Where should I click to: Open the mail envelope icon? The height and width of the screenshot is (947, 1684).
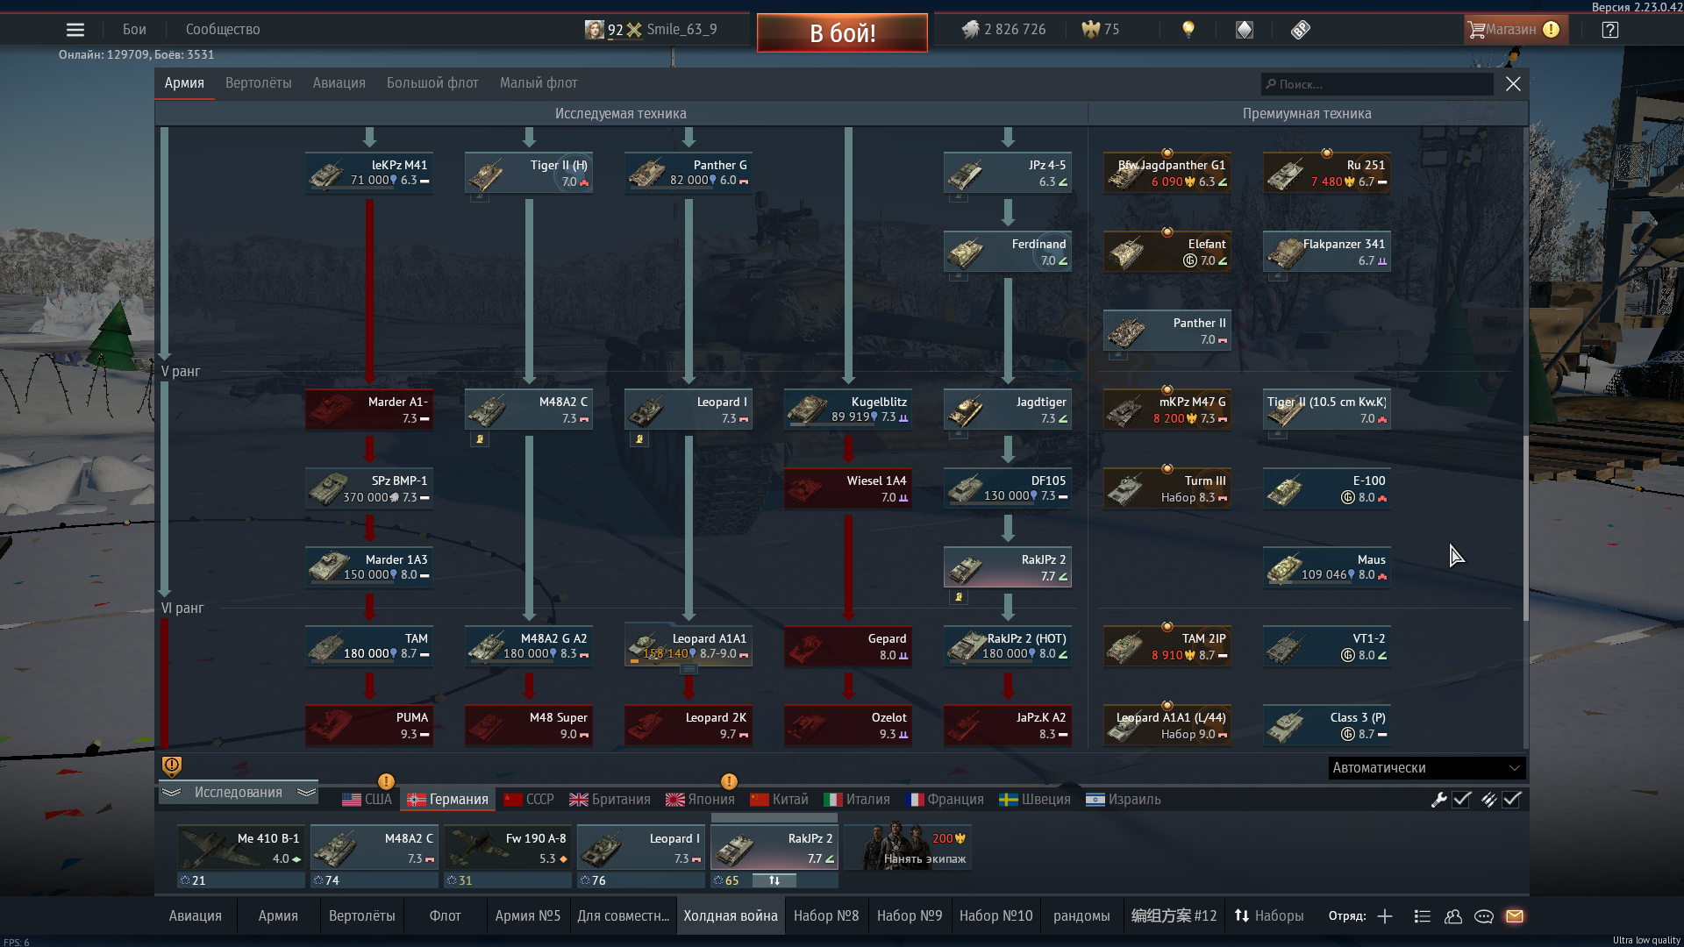point(1515,916)
